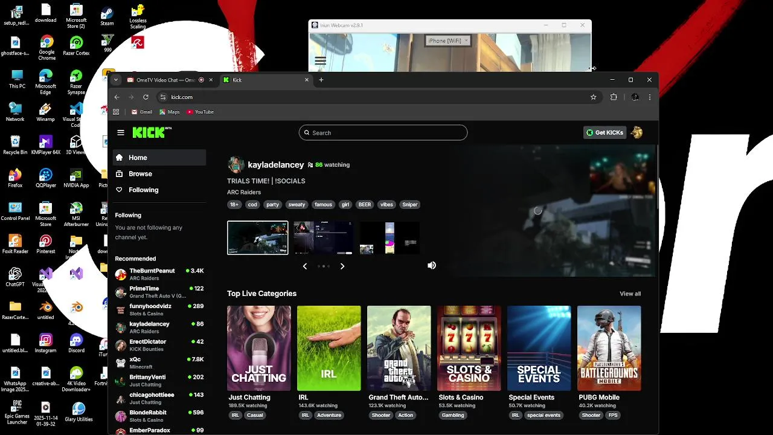Open Maps bookmark
Viewport: 773px width, 435px height.
tap(170, 112)
